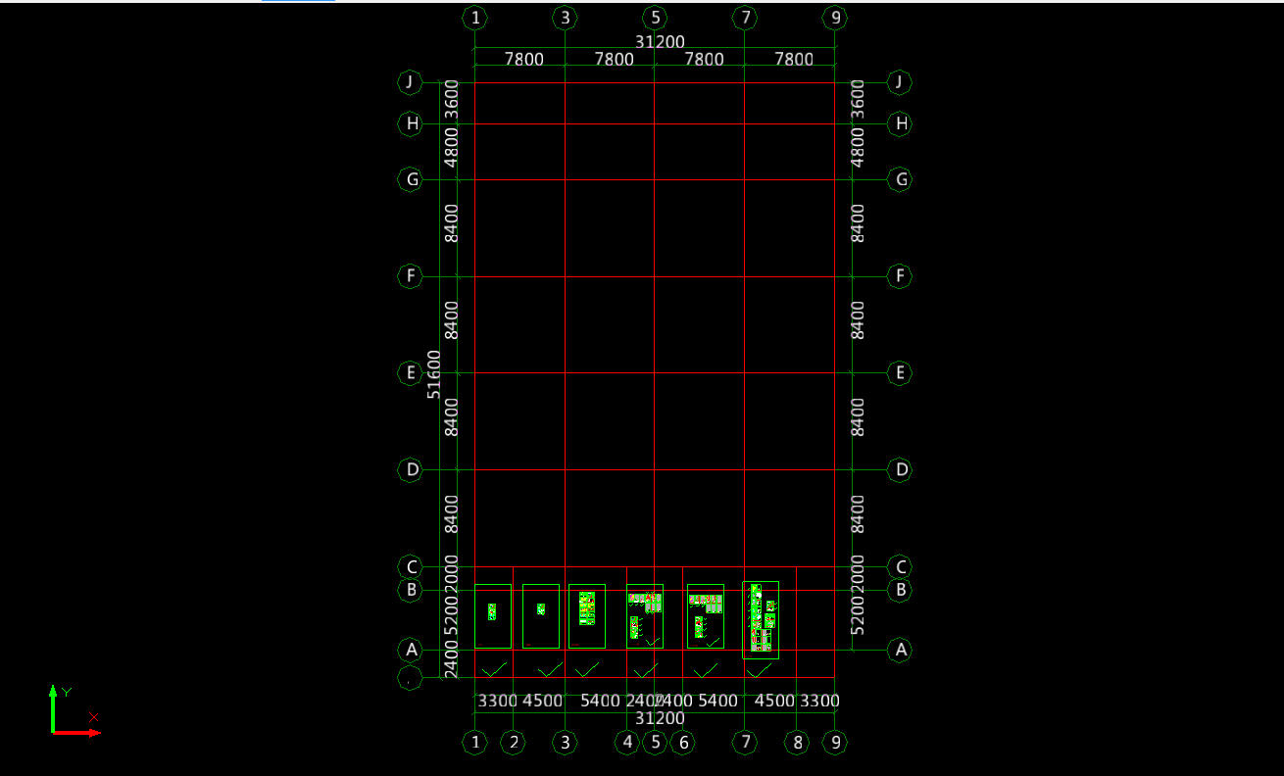
Task: Pick bottom axis bubble 8
Action: 797,743
